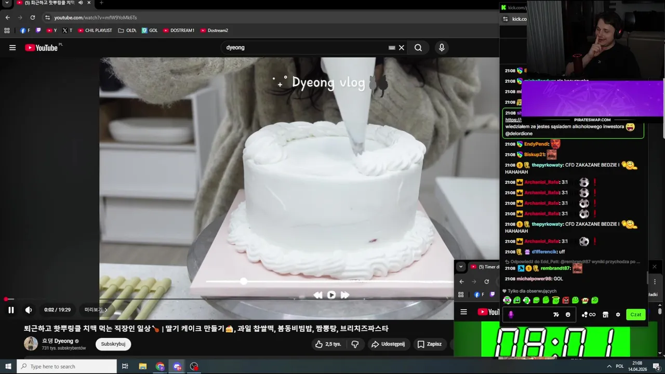Click username michalpower98 in chat
This screenshot has width=665, height=374.
point(534,279)
